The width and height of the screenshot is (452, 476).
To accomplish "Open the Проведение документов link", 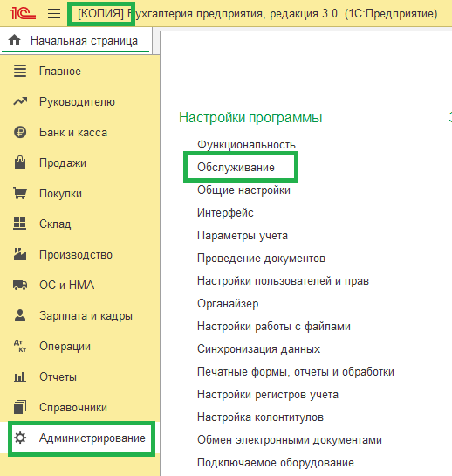I will point(261,259).
